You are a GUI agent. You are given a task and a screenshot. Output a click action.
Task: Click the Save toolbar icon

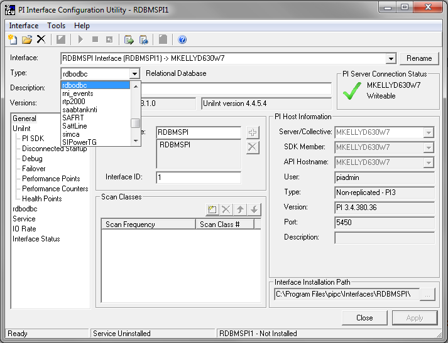pos(61,40)
